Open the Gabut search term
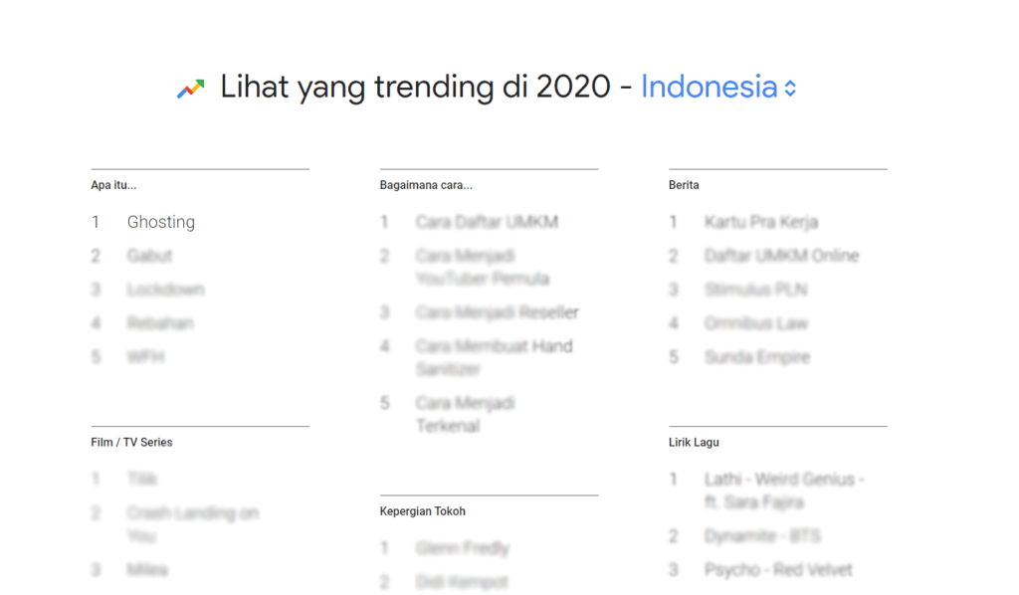Image resolution: width=1019 pixels, height=595 pixels. point(149,256)
